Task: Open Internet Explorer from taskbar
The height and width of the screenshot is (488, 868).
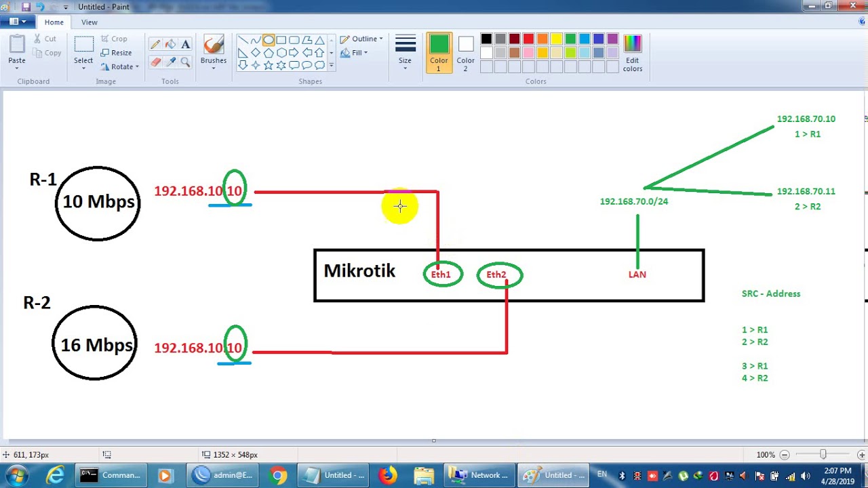Action: coord(55,475)
